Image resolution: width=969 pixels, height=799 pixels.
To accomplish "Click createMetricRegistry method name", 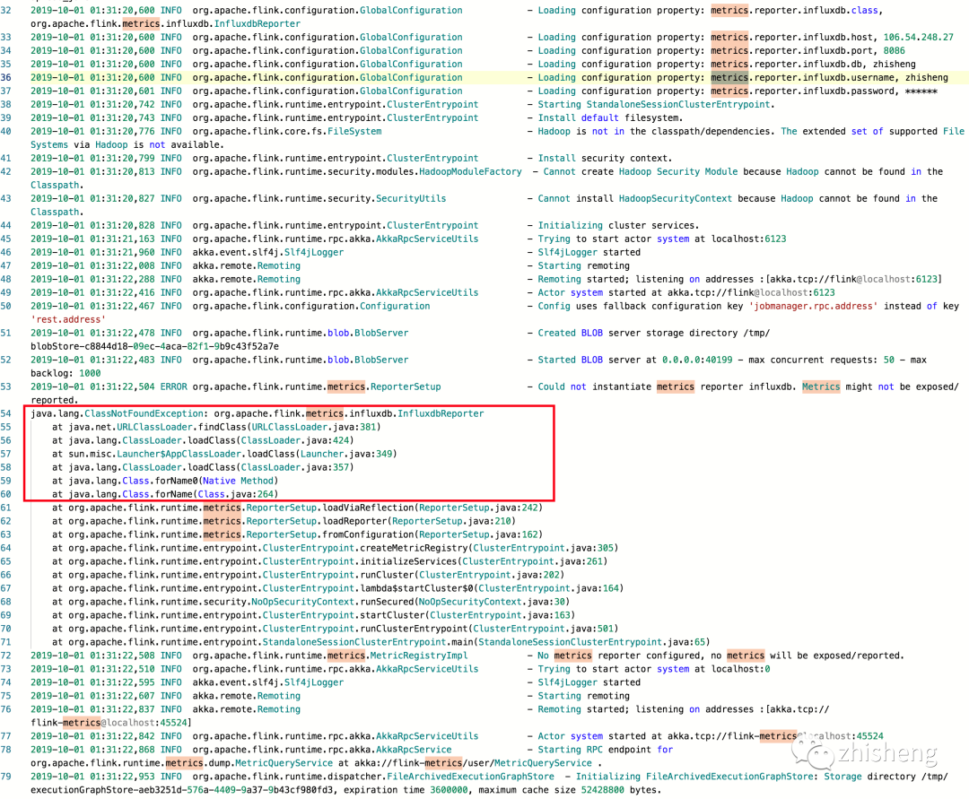I will (x=414, y=548).
